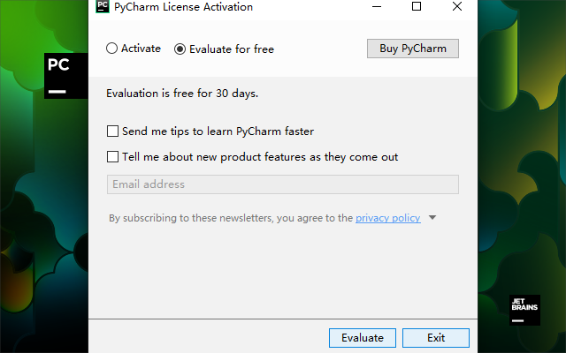Focus the Email address field
The image size is (566, 353).
[x=282, y=184]
